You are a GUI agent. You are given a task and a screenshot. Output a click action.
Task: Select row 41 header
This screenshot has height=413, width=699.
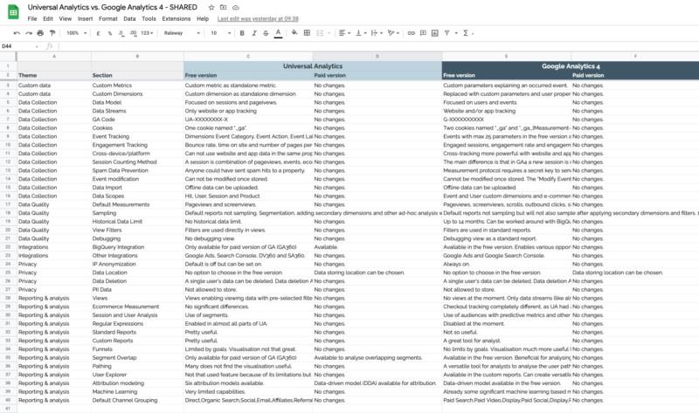coord(8,409)
